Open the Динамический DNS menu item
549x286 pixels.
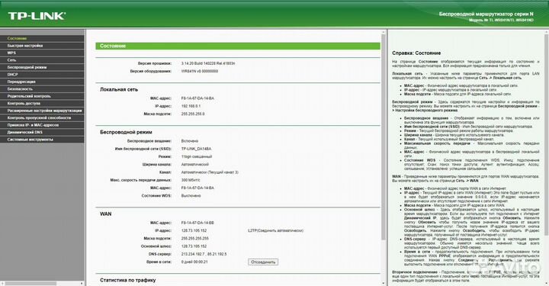pyautogui.click(x=42, y=133)
